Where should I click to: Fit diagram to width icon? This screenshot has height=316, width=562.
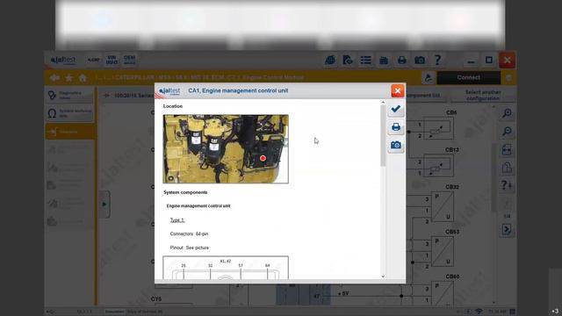tap(507, 149)
